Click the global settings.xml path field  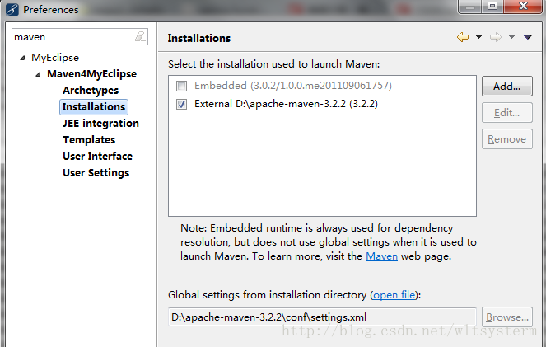click(x=323, y=317)
